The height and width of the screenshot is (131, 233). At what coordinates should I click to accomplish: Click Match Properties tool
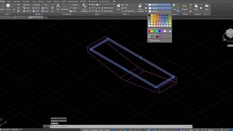point(141,8)
